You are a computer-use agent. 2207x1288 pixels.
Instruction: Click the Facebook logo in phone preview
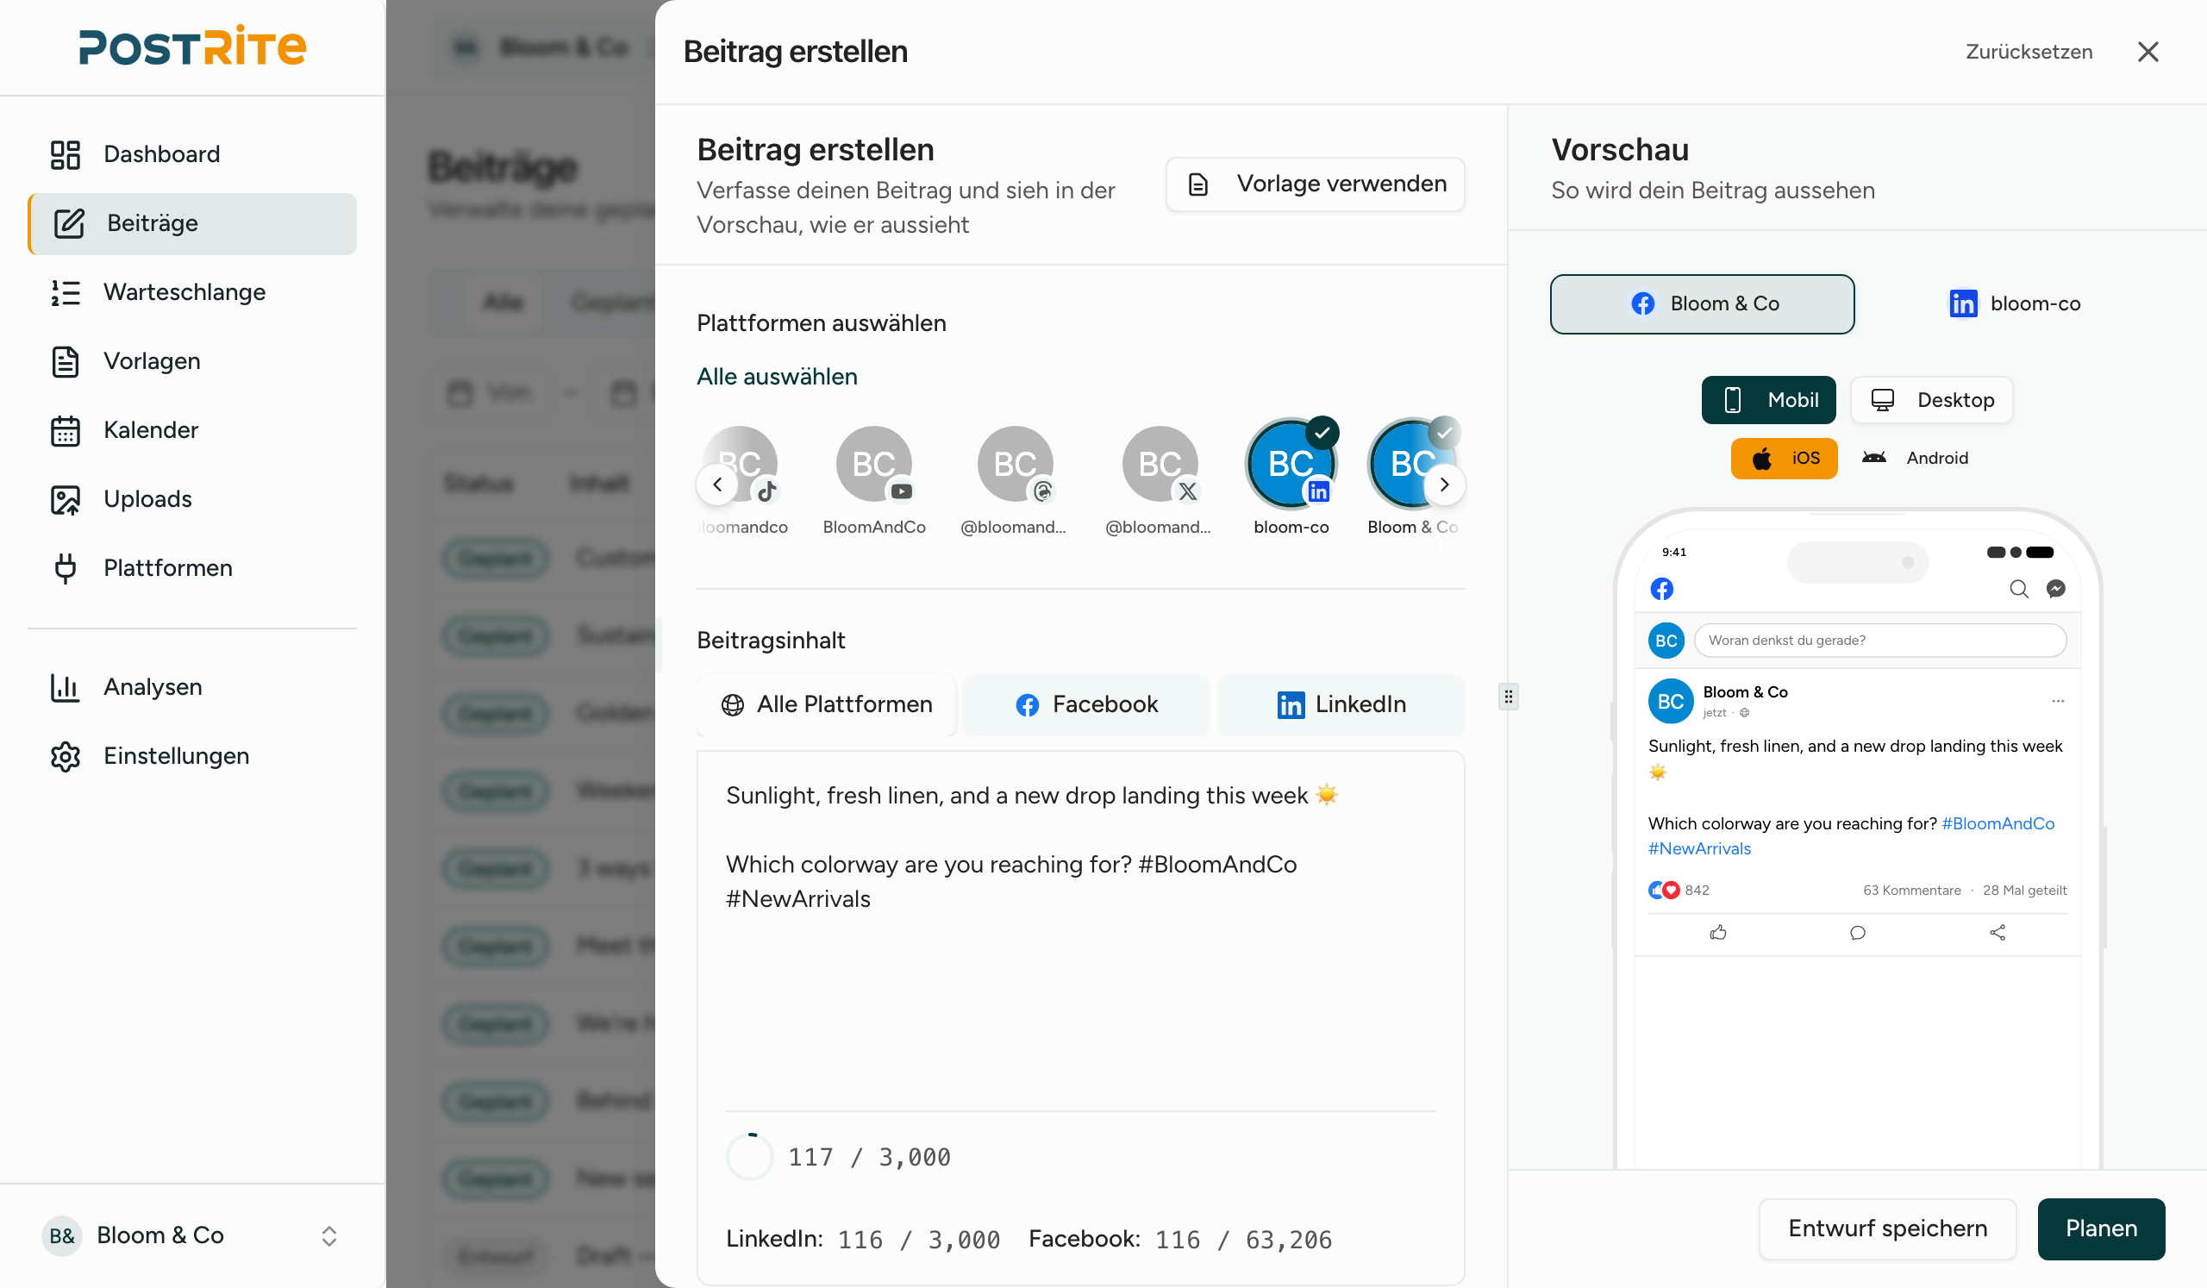(x=1661, y=589)
